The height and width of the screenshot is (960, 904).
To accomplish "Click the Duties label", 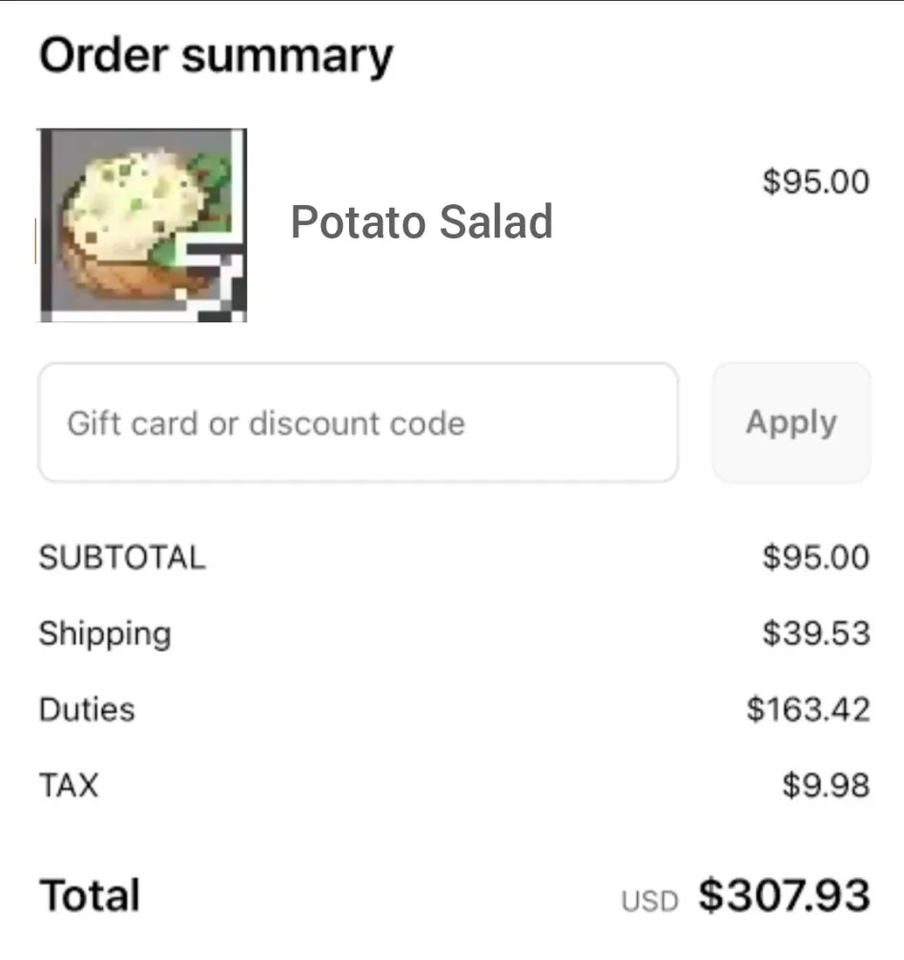I will [x=87, y=709].
